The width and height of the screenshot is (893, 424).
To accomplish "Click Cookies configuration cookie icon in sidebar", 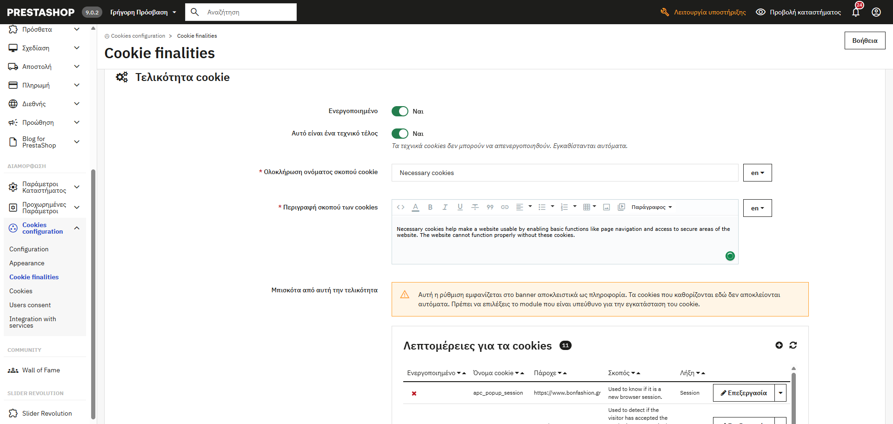I will tap(13, 228).
